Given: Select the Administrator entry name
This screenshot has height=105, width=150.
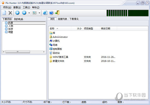Looking at the screenshot, I should 60,37.
